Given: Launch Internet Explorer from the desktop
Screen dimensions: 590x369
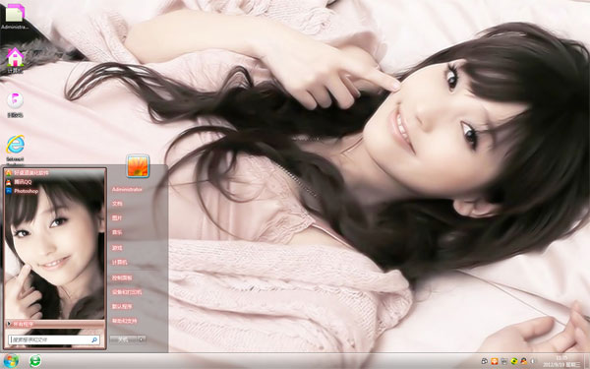Looking at the screenshot, I should coord(15,150).
